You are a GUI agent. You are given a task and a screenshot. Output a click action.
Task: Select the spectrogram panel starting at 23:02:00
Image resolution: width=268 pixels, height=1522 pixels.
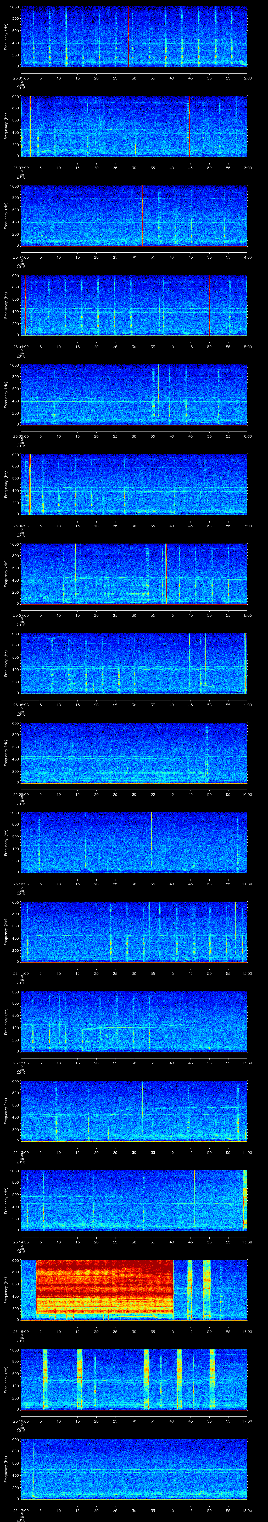pyautogui.click(x=134, y=126)
